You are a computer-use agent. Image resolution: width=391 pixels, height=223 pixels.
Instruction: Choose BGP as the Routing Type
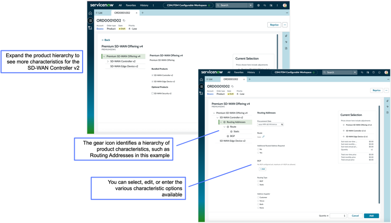pos(258,181)
